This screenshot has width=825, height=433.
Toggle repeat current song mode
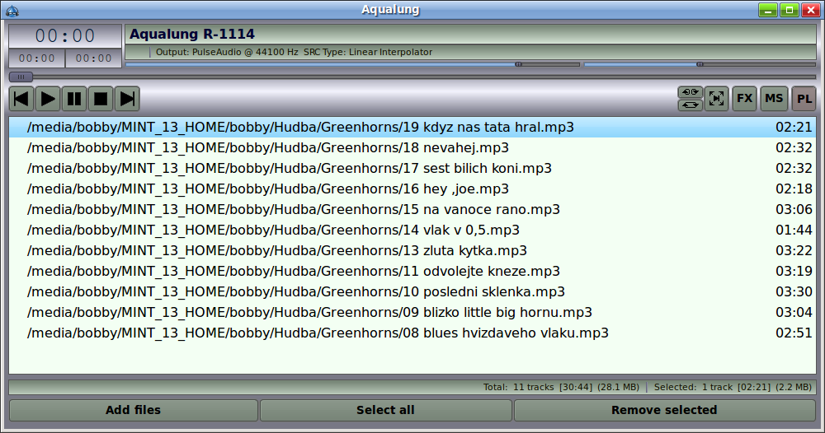click(x=690, y=92)
